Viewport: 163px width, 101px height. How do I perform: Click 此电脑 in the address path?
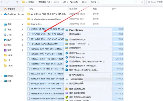(31, 2)
